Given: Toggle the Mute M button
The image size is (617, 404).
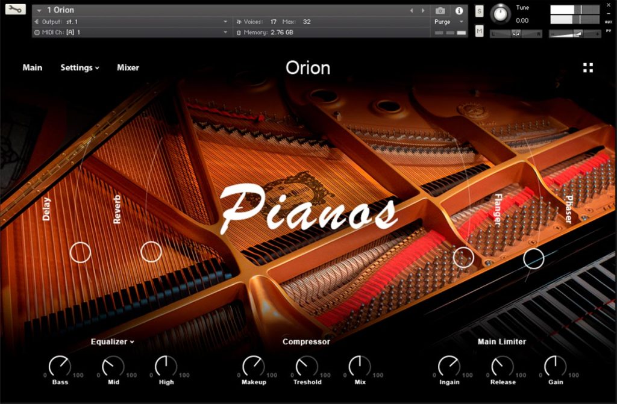Looking at the screenshot, I should tap(479, 31).
